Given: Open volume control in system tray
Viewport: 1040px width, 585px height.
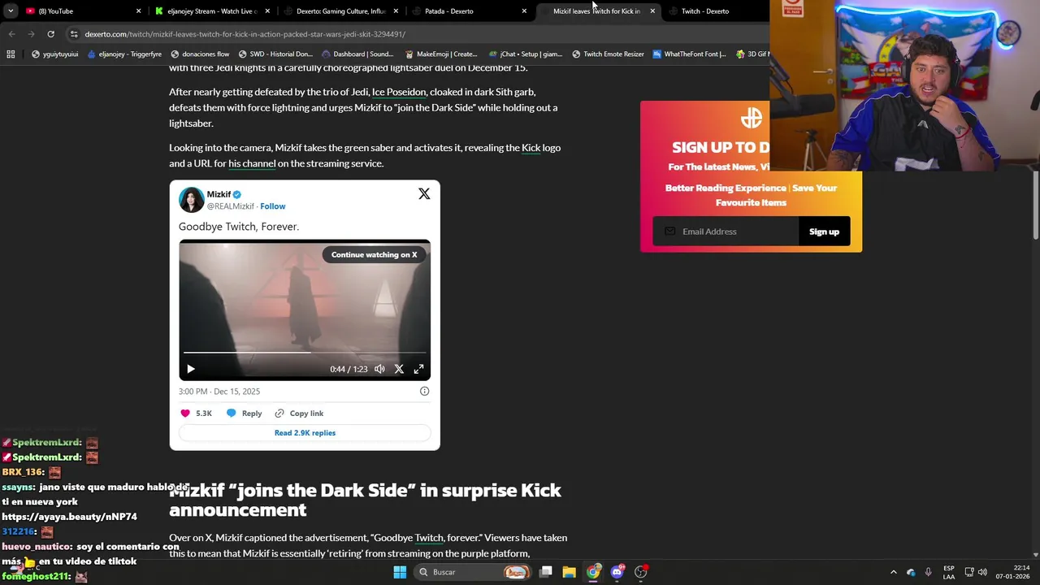Looking at the screenshot, I should point(982,572).
